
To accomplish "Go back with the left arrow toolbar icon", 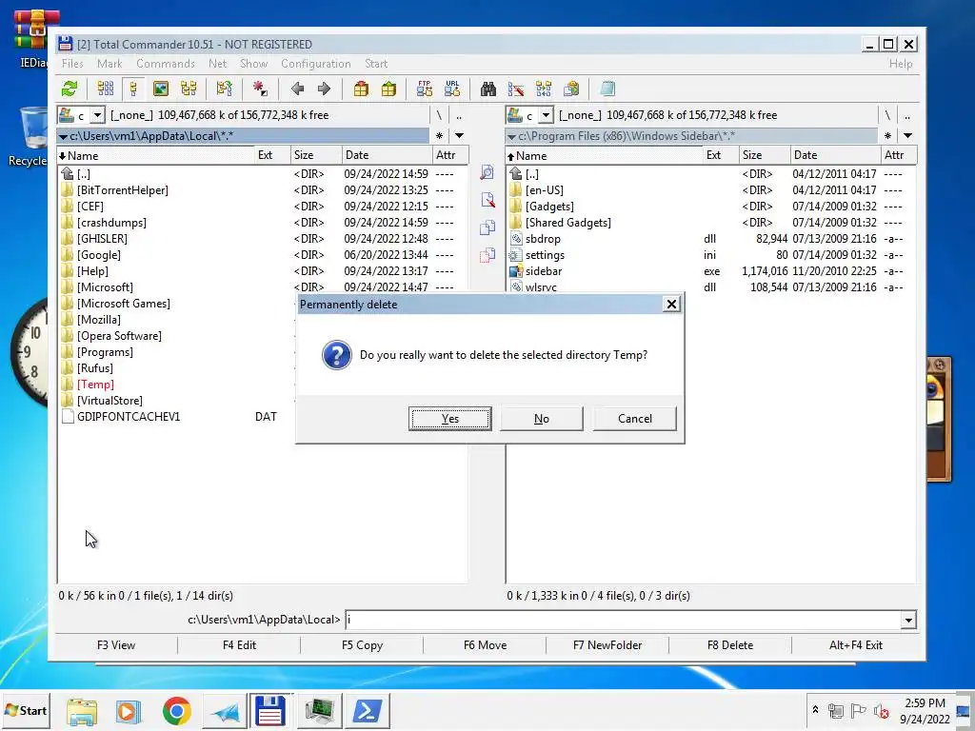I will click(297, 89).
